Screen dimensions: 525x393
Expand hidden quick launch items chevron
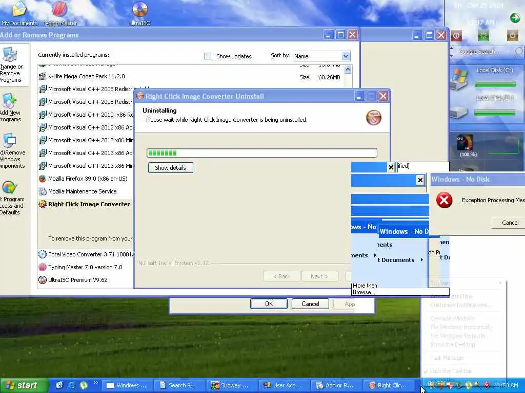[96, 382]
